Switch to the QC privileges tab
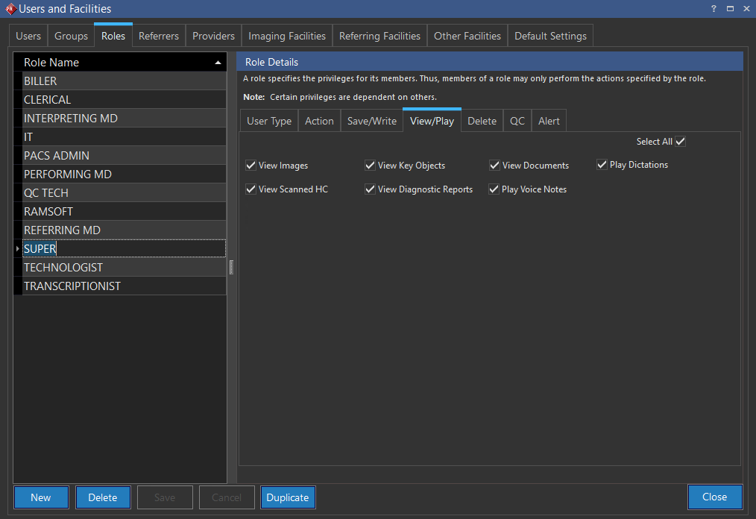Image resolution: width=756 pixels, height=519 pixels. pyautogui.click(x=517, y=121)
